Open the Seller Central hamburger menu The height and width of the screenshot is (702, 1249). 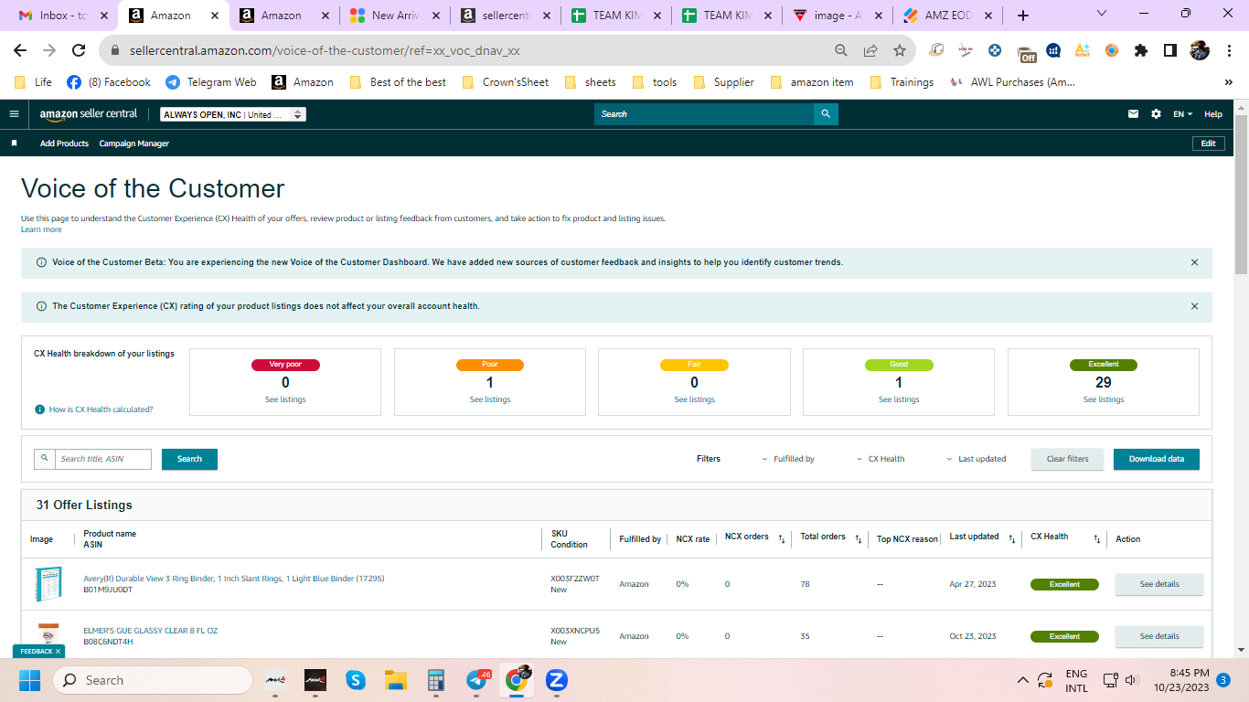pyautogui.click(x=14, y=114)
